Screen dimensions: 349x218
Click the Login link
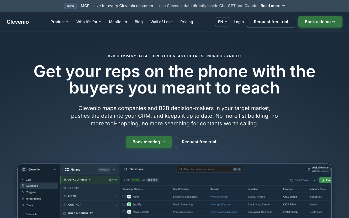click(239, 22)
